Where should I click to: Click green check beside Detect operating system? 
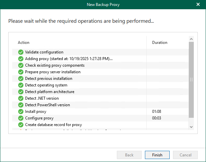point(21,85)
